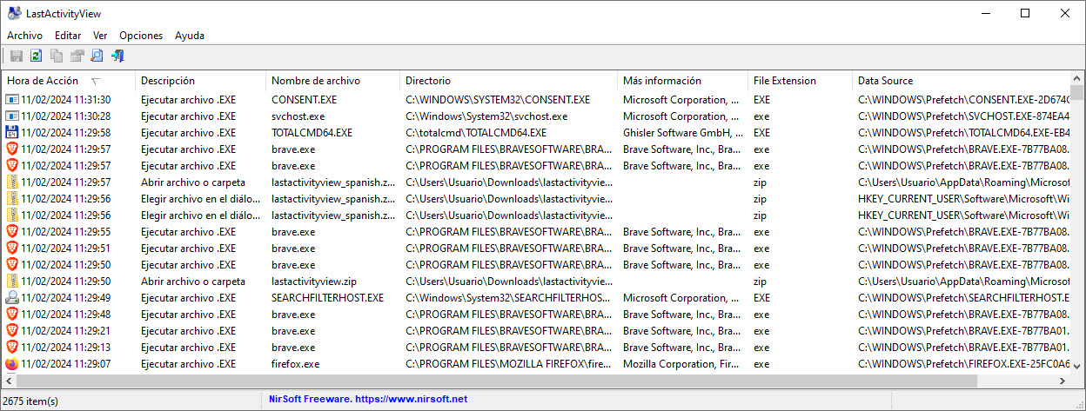Click the SEARCHFILTERHOST.EXE row icon
This screenshot has width=1086, height=411.
click(x=12, y=298)
